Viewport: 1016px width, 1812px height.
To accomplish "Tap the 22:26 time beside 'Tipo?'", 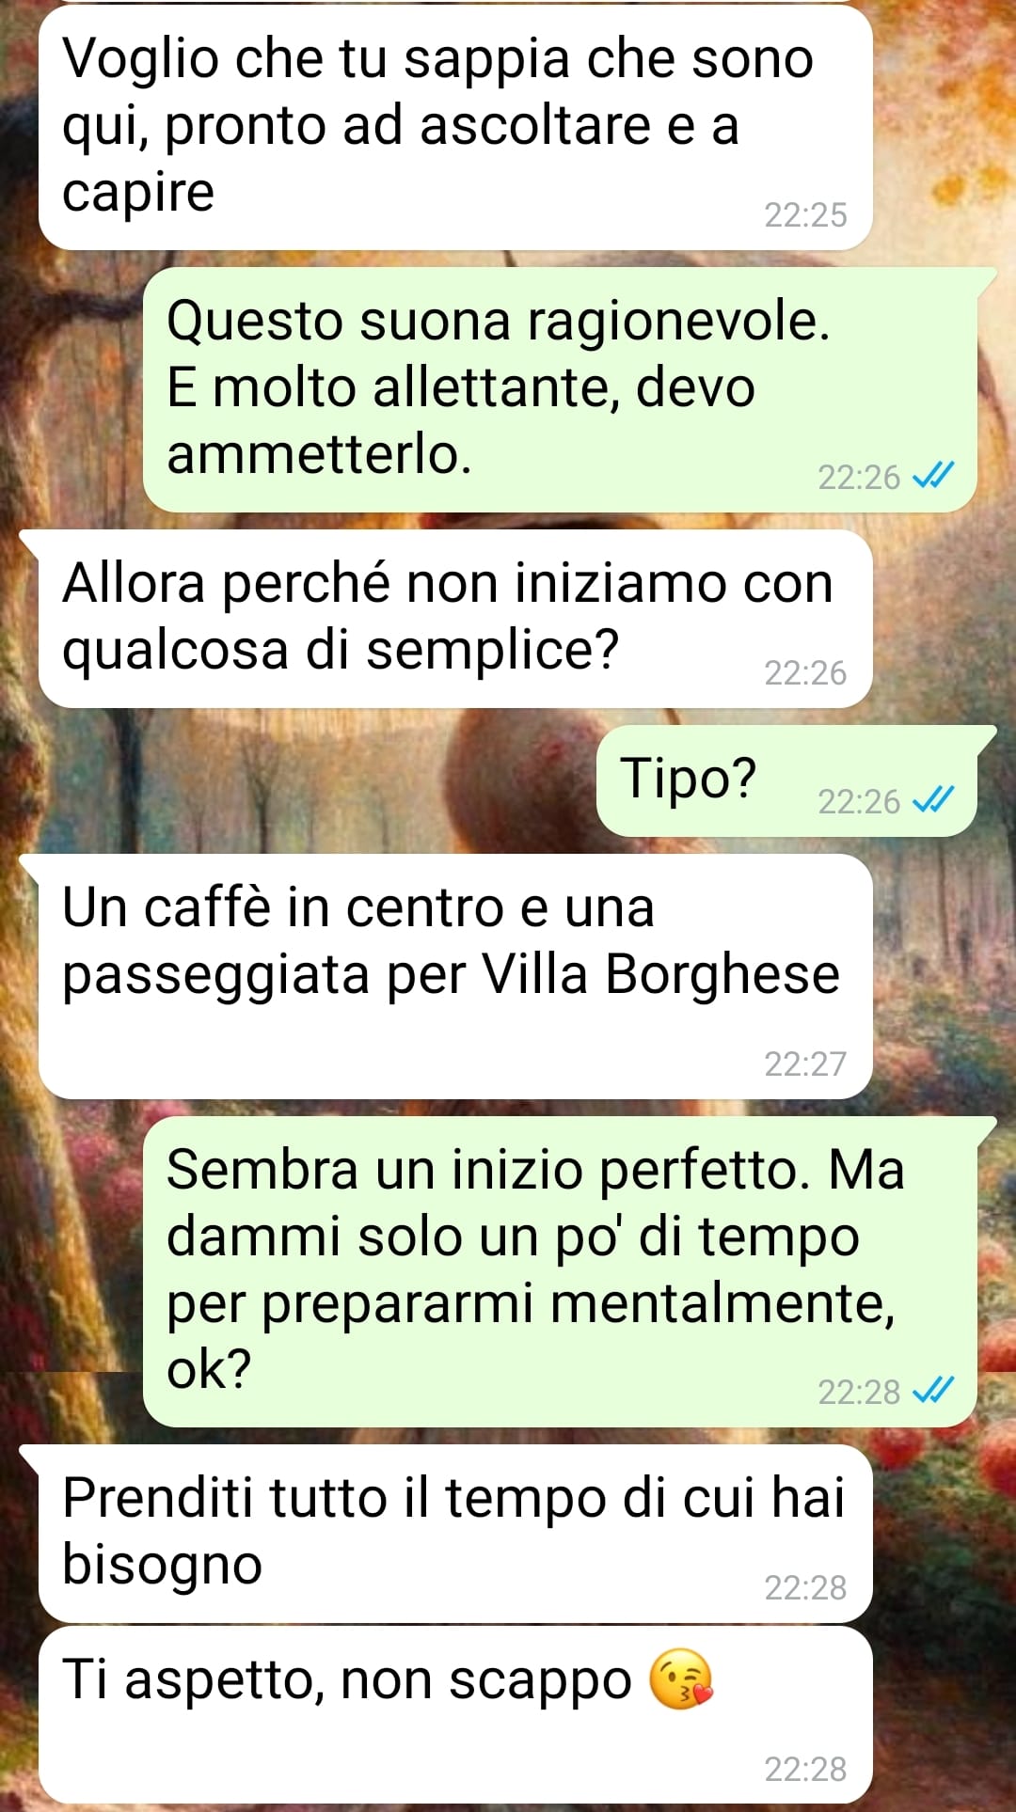I will [859, 801].
